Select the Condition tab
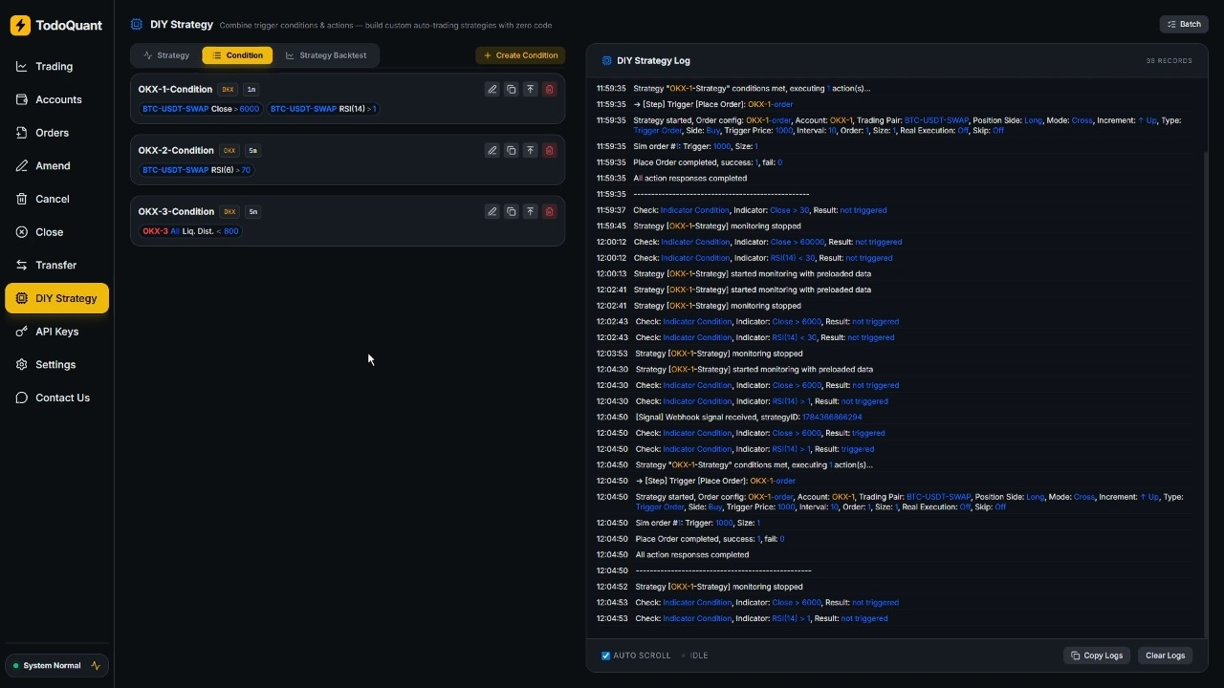The height and width of the screenshot is (688, 1224). 237,55
